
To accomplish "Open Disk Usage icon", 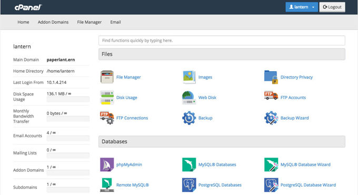I will [107, 97].
